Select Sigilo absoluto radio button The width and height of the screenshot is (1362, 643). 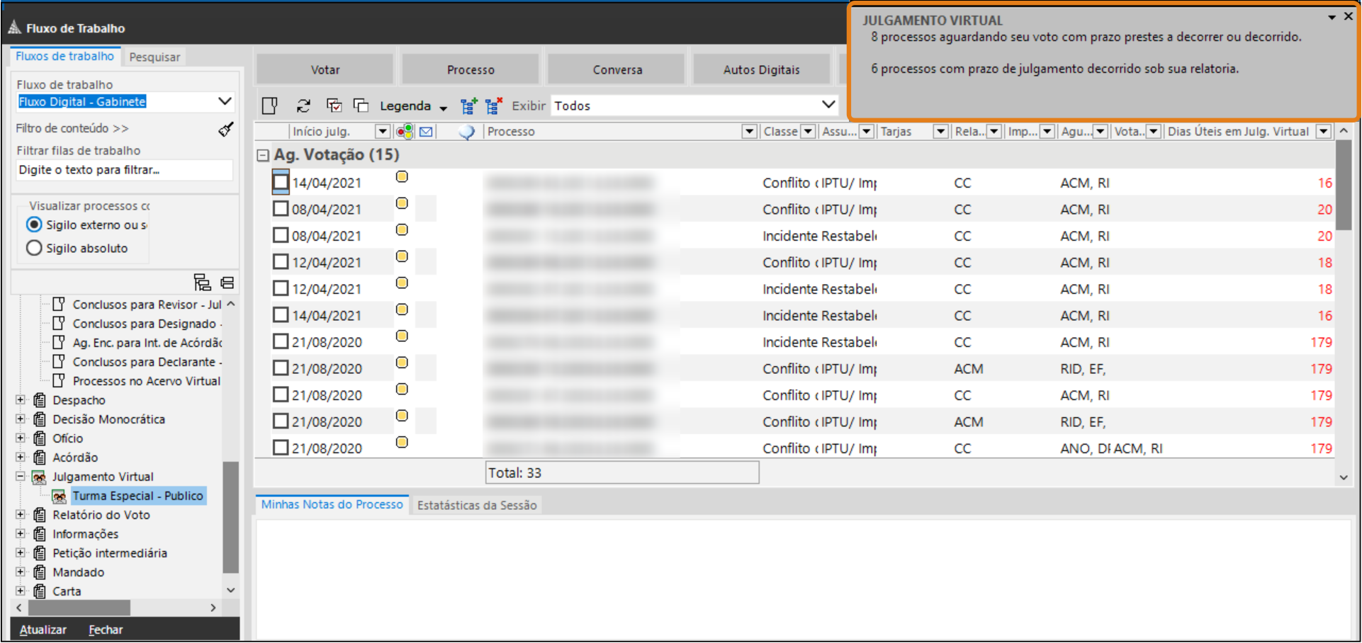pos(34,248)
